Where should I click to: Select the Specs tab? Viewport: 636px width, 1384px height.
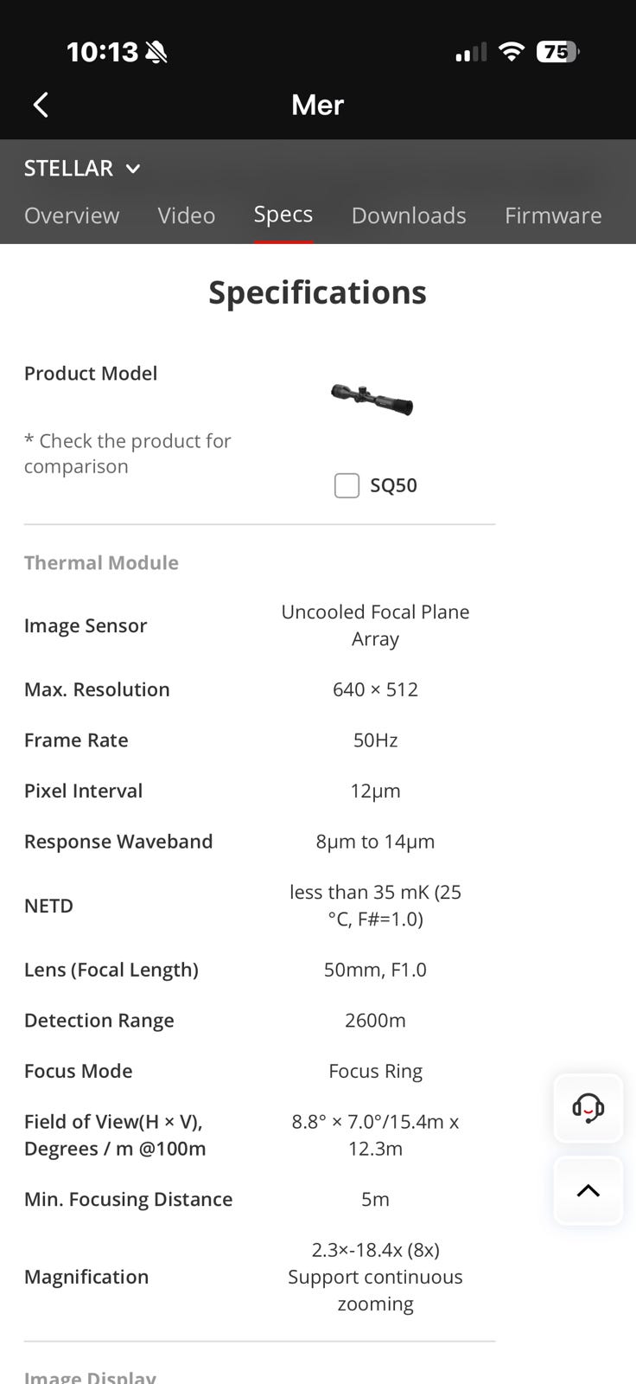click(x=283, y=215)
